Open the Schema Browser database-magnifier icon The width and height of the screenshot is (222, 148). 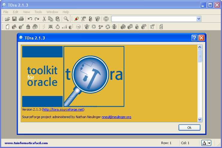[x=14, y=27]
